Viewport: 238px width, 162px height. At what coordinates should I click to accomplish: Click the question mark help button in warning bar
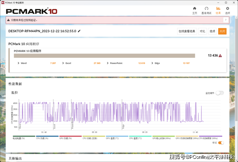[226, 20]
